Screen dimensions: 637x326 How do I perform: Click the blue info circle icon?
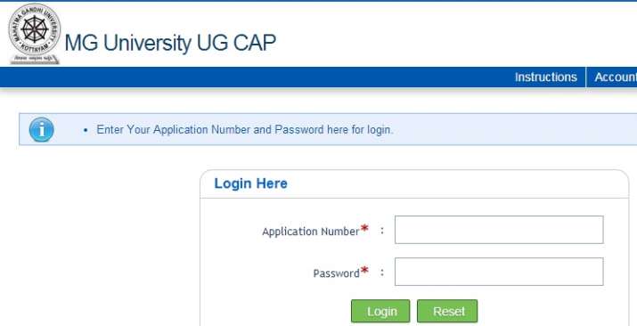point(42,129)
